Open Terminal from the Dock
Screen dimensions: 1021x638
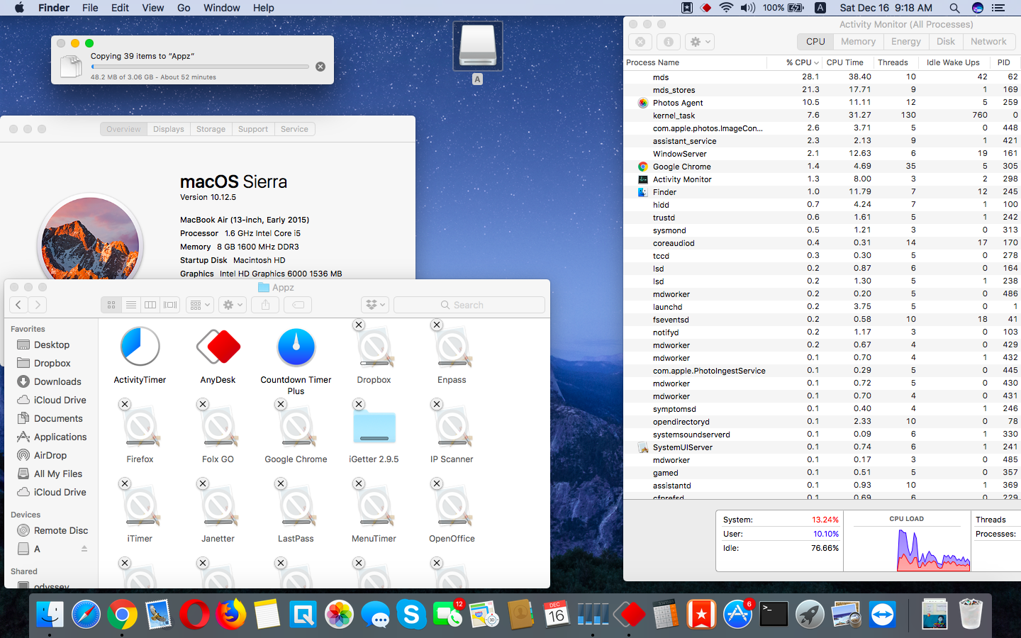tap(774, 614)
